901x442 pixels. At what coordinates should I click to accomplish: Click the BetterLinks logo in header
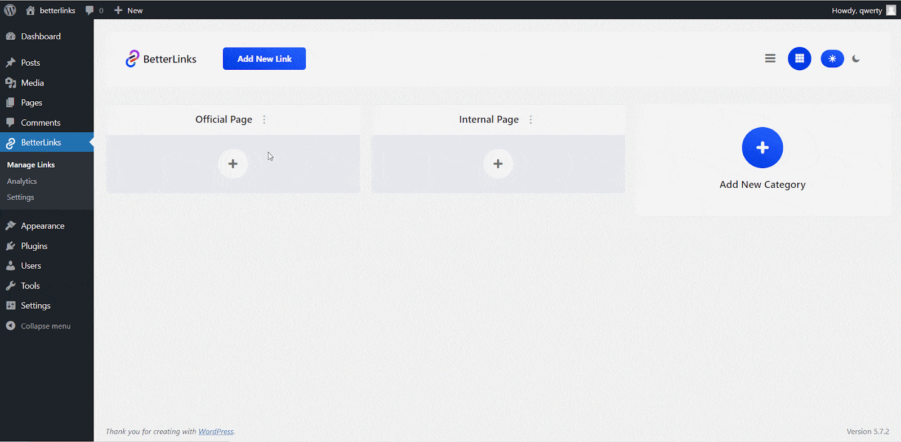tap(161, 59)
